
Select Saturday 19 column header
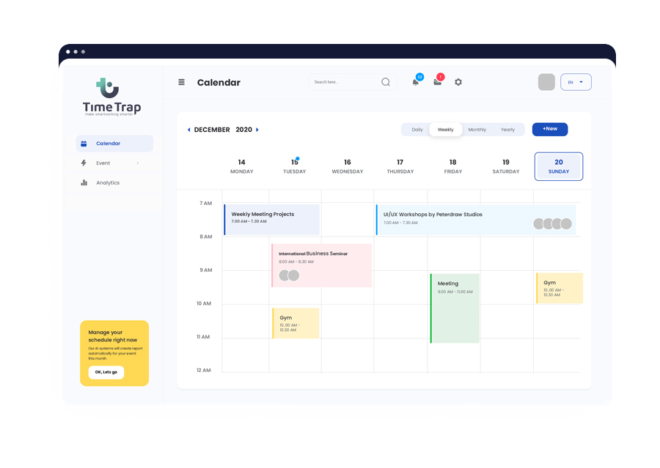[x=506, y=166]
